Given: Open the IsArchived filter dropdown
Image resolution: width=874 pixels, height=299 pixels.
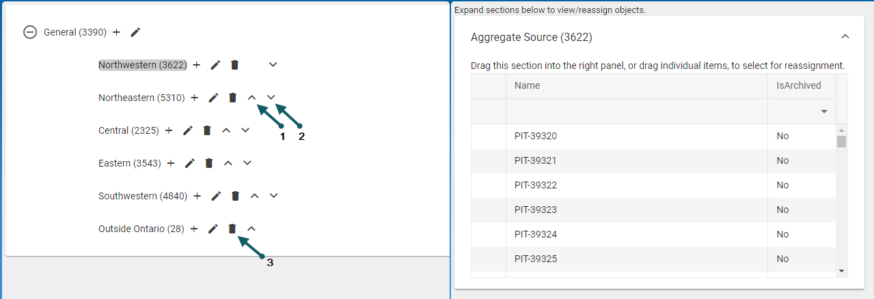Looking at the screenshot, I should point(823,111).
